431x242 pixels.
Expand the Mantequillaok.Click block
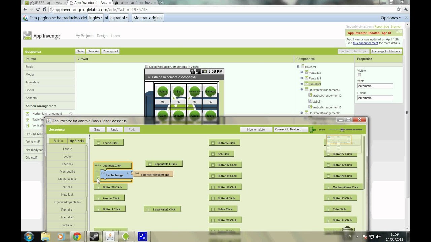[328, 187]
